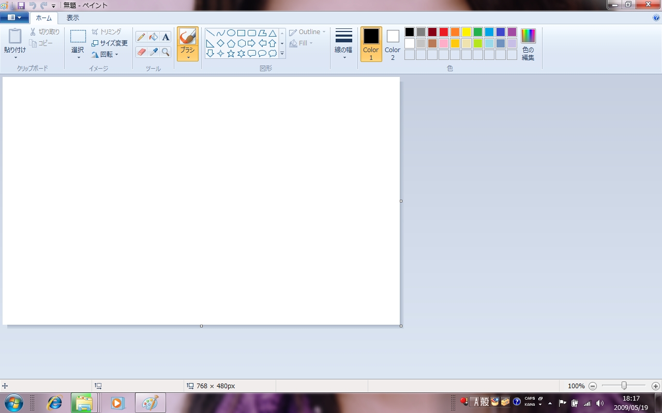Pick the Six-point star shape
The height and width of the screenshot is (413, 662).
[242, 53]
